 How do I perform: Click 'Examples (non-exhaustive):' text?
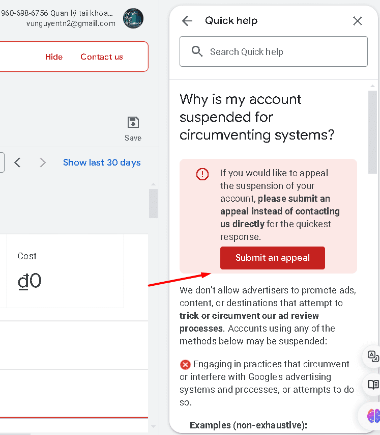click(x=248, y=425)
